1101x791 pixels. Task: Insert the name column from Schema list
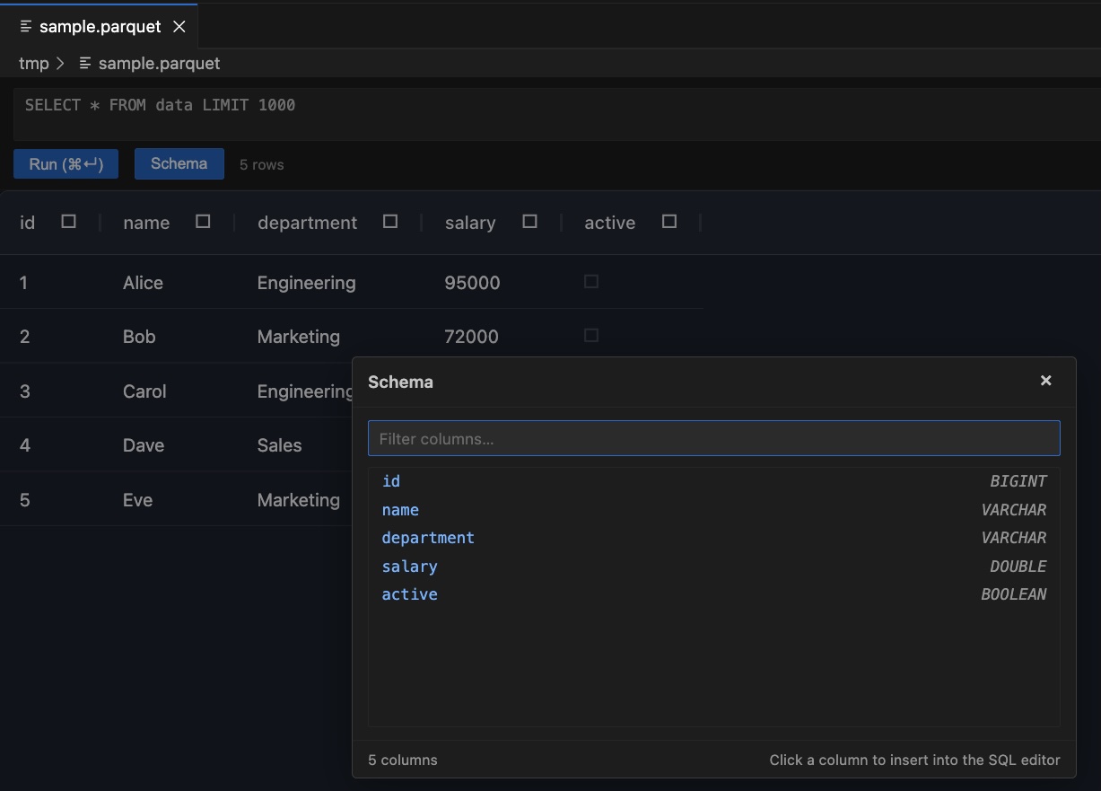714,510
